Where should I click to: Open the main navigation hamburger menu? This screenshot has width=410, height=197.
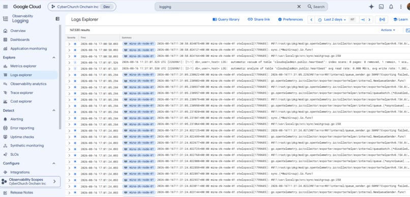pyautogui.click(x=5, y=7)
